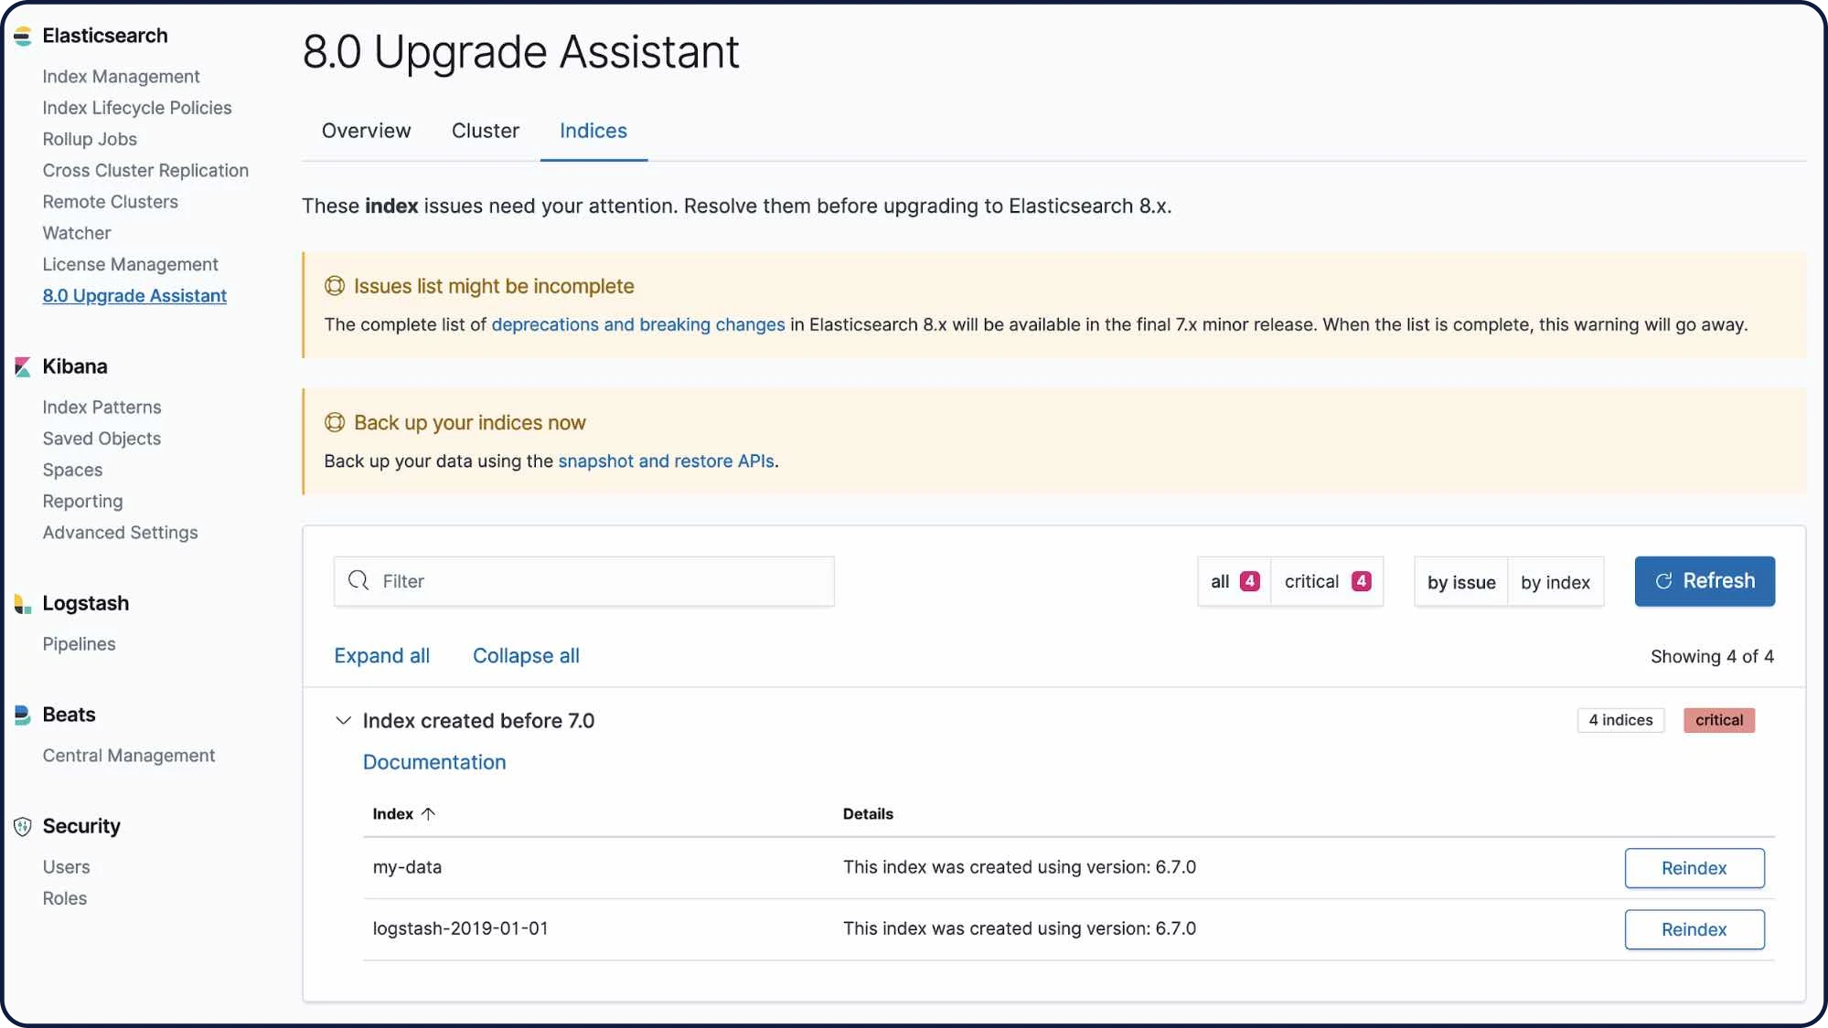Viewport: 1828px width, 1028px height.
Task: Click the Logstash logo icon in sidebar
Action: pyautogui.click(x=23, y=604)
